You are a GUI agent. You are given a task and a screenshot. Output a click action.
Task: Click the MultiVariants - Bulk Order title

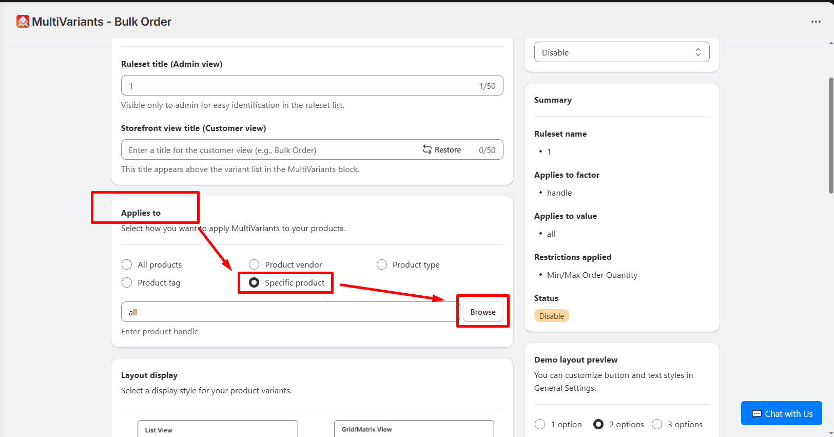pyautogui.click(x=102, y=22)
